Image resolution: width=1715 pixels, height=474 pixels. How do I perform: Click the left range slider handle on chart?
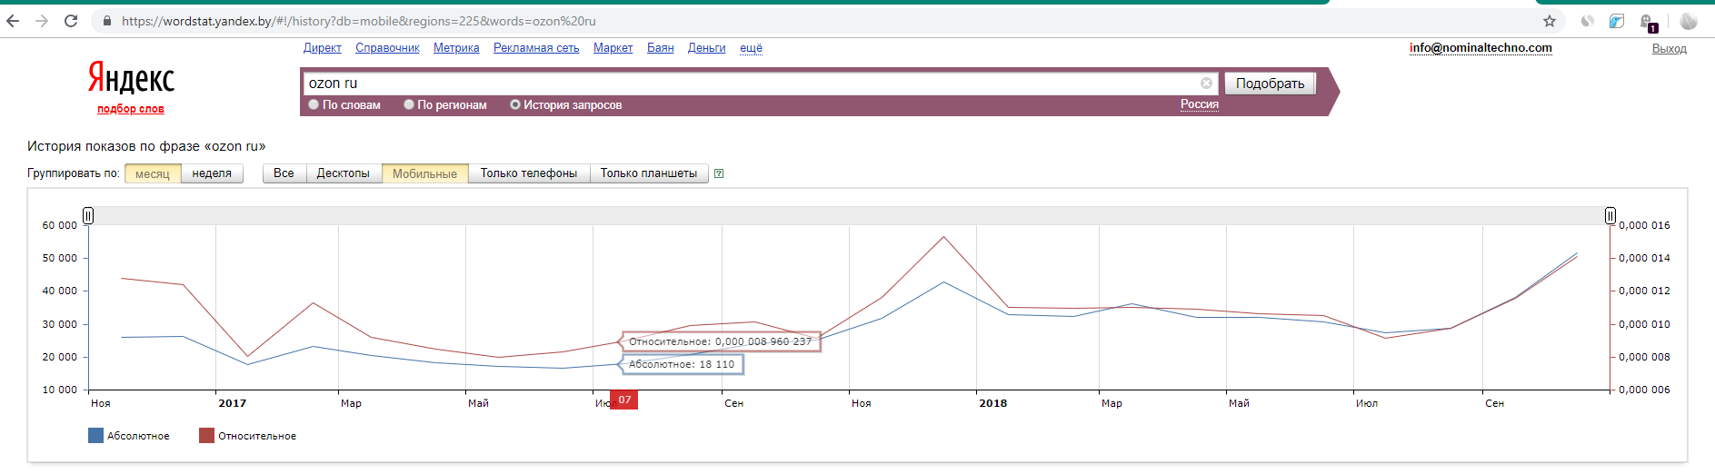click(88, 215)
